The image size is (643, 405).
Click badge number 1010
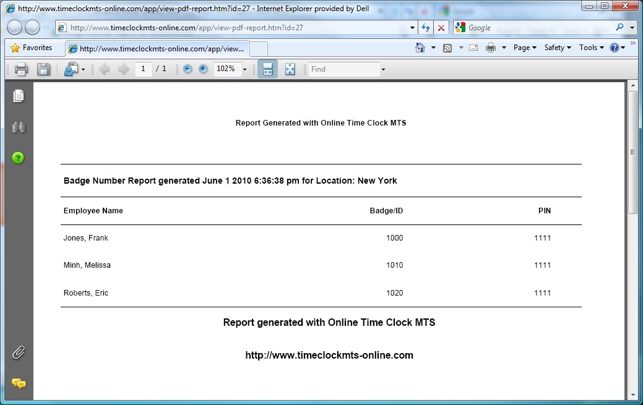[x=394, y=265]
